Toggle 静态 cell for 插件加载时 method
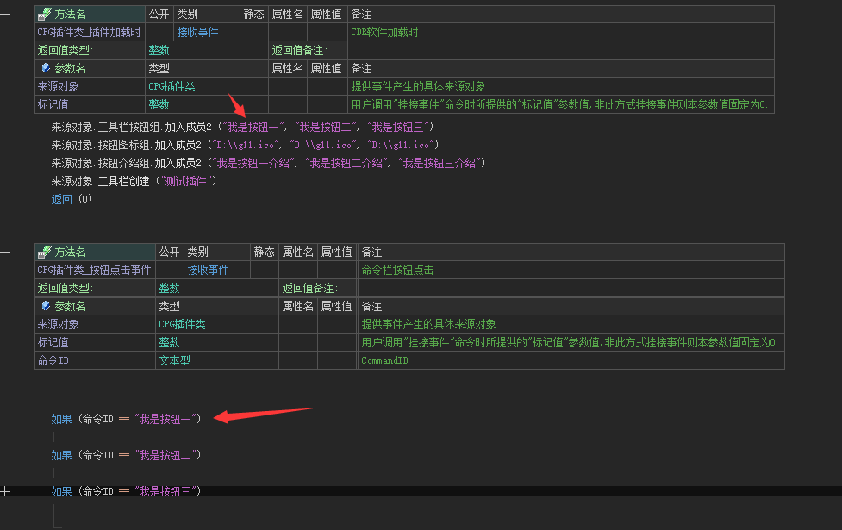 point(253,32)
